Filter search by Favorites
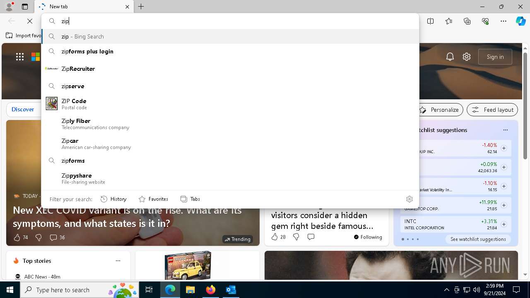 (153, 199)
